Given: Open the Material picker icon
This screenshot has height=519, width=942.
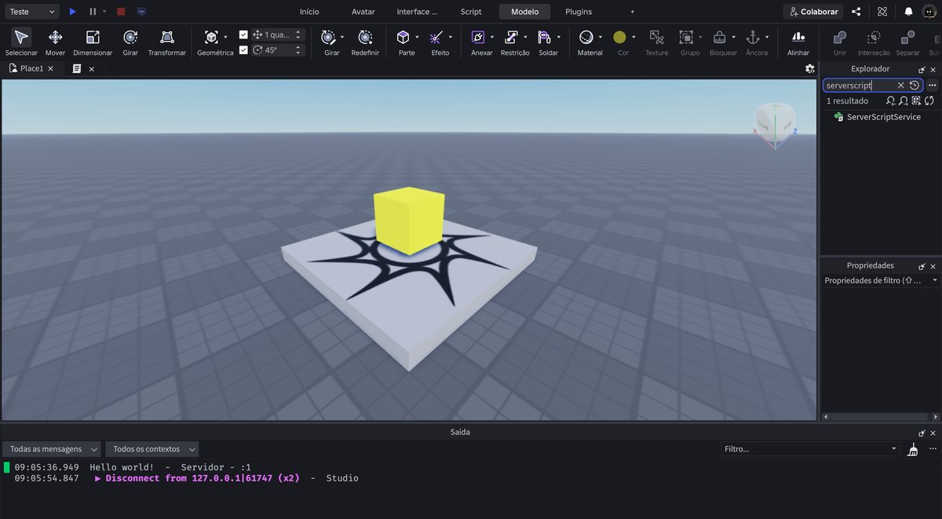Looking at the screenshot, I should click(586, 37).
